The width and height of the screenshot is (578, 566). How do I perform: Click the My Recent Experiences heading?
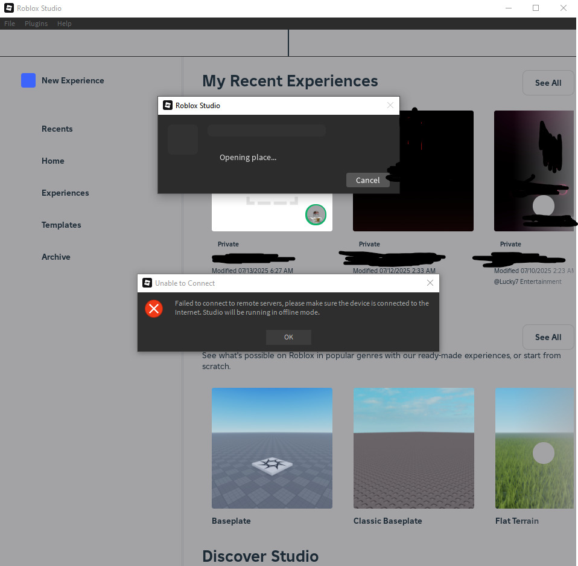pyautogui.click(x=290, y=81)
